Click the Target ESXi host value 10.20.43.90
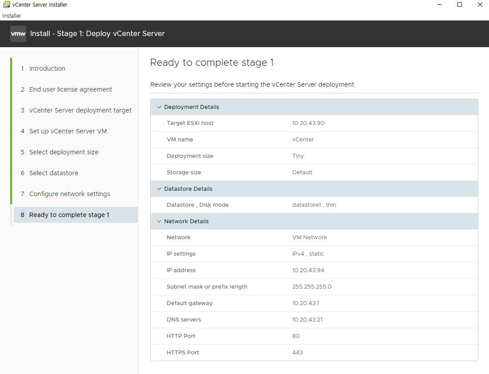This screenshot has height=374, width=489. pos(308,123)
